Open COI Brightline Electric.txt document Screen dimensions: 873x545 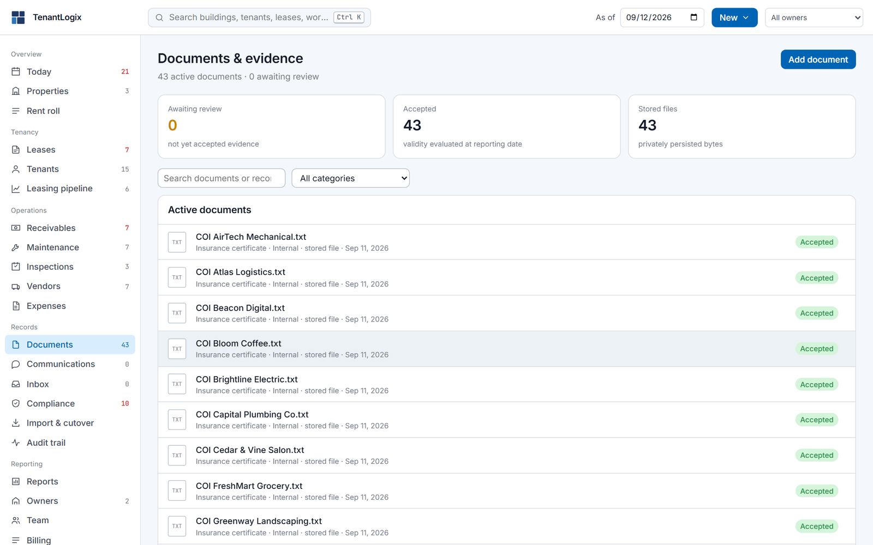(506, 384)
